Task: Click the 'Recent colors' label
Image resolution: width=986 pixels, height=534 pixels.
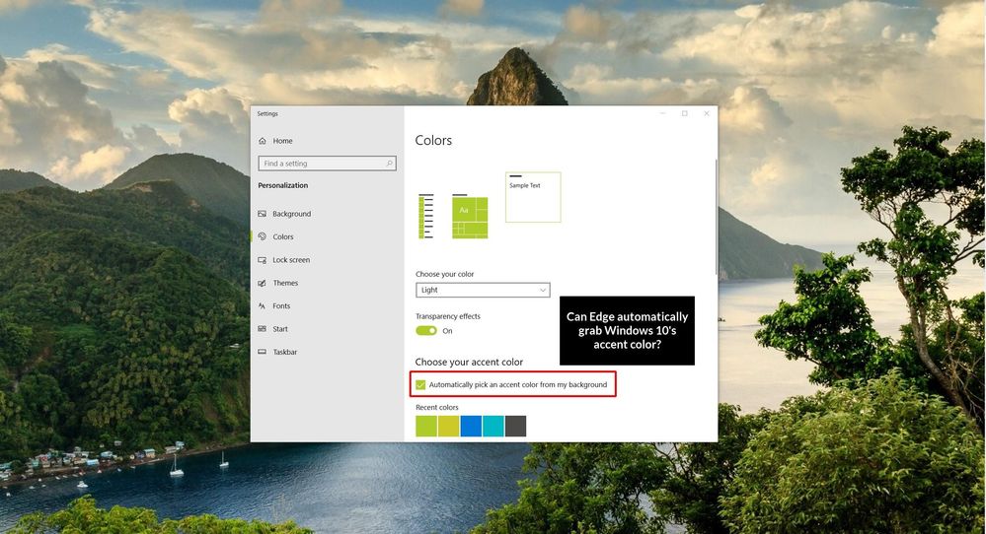Action: click(437, 407)
